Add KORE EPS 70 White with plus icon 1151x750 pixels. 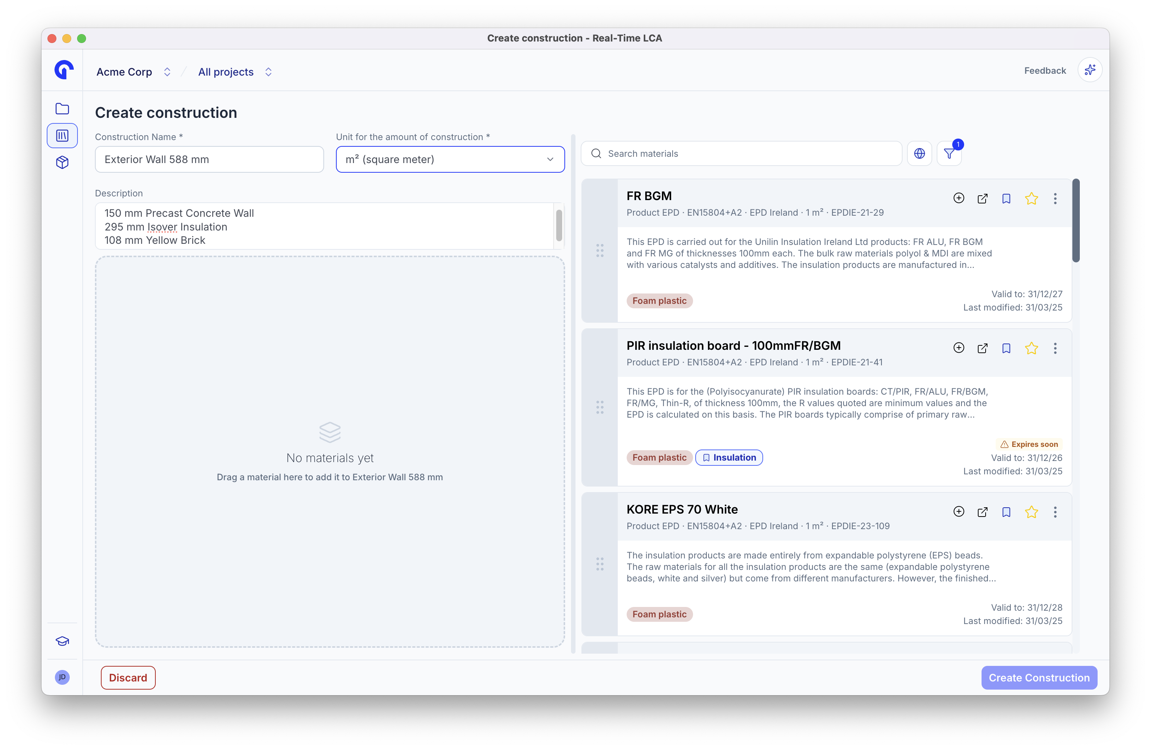click(959, 512)
